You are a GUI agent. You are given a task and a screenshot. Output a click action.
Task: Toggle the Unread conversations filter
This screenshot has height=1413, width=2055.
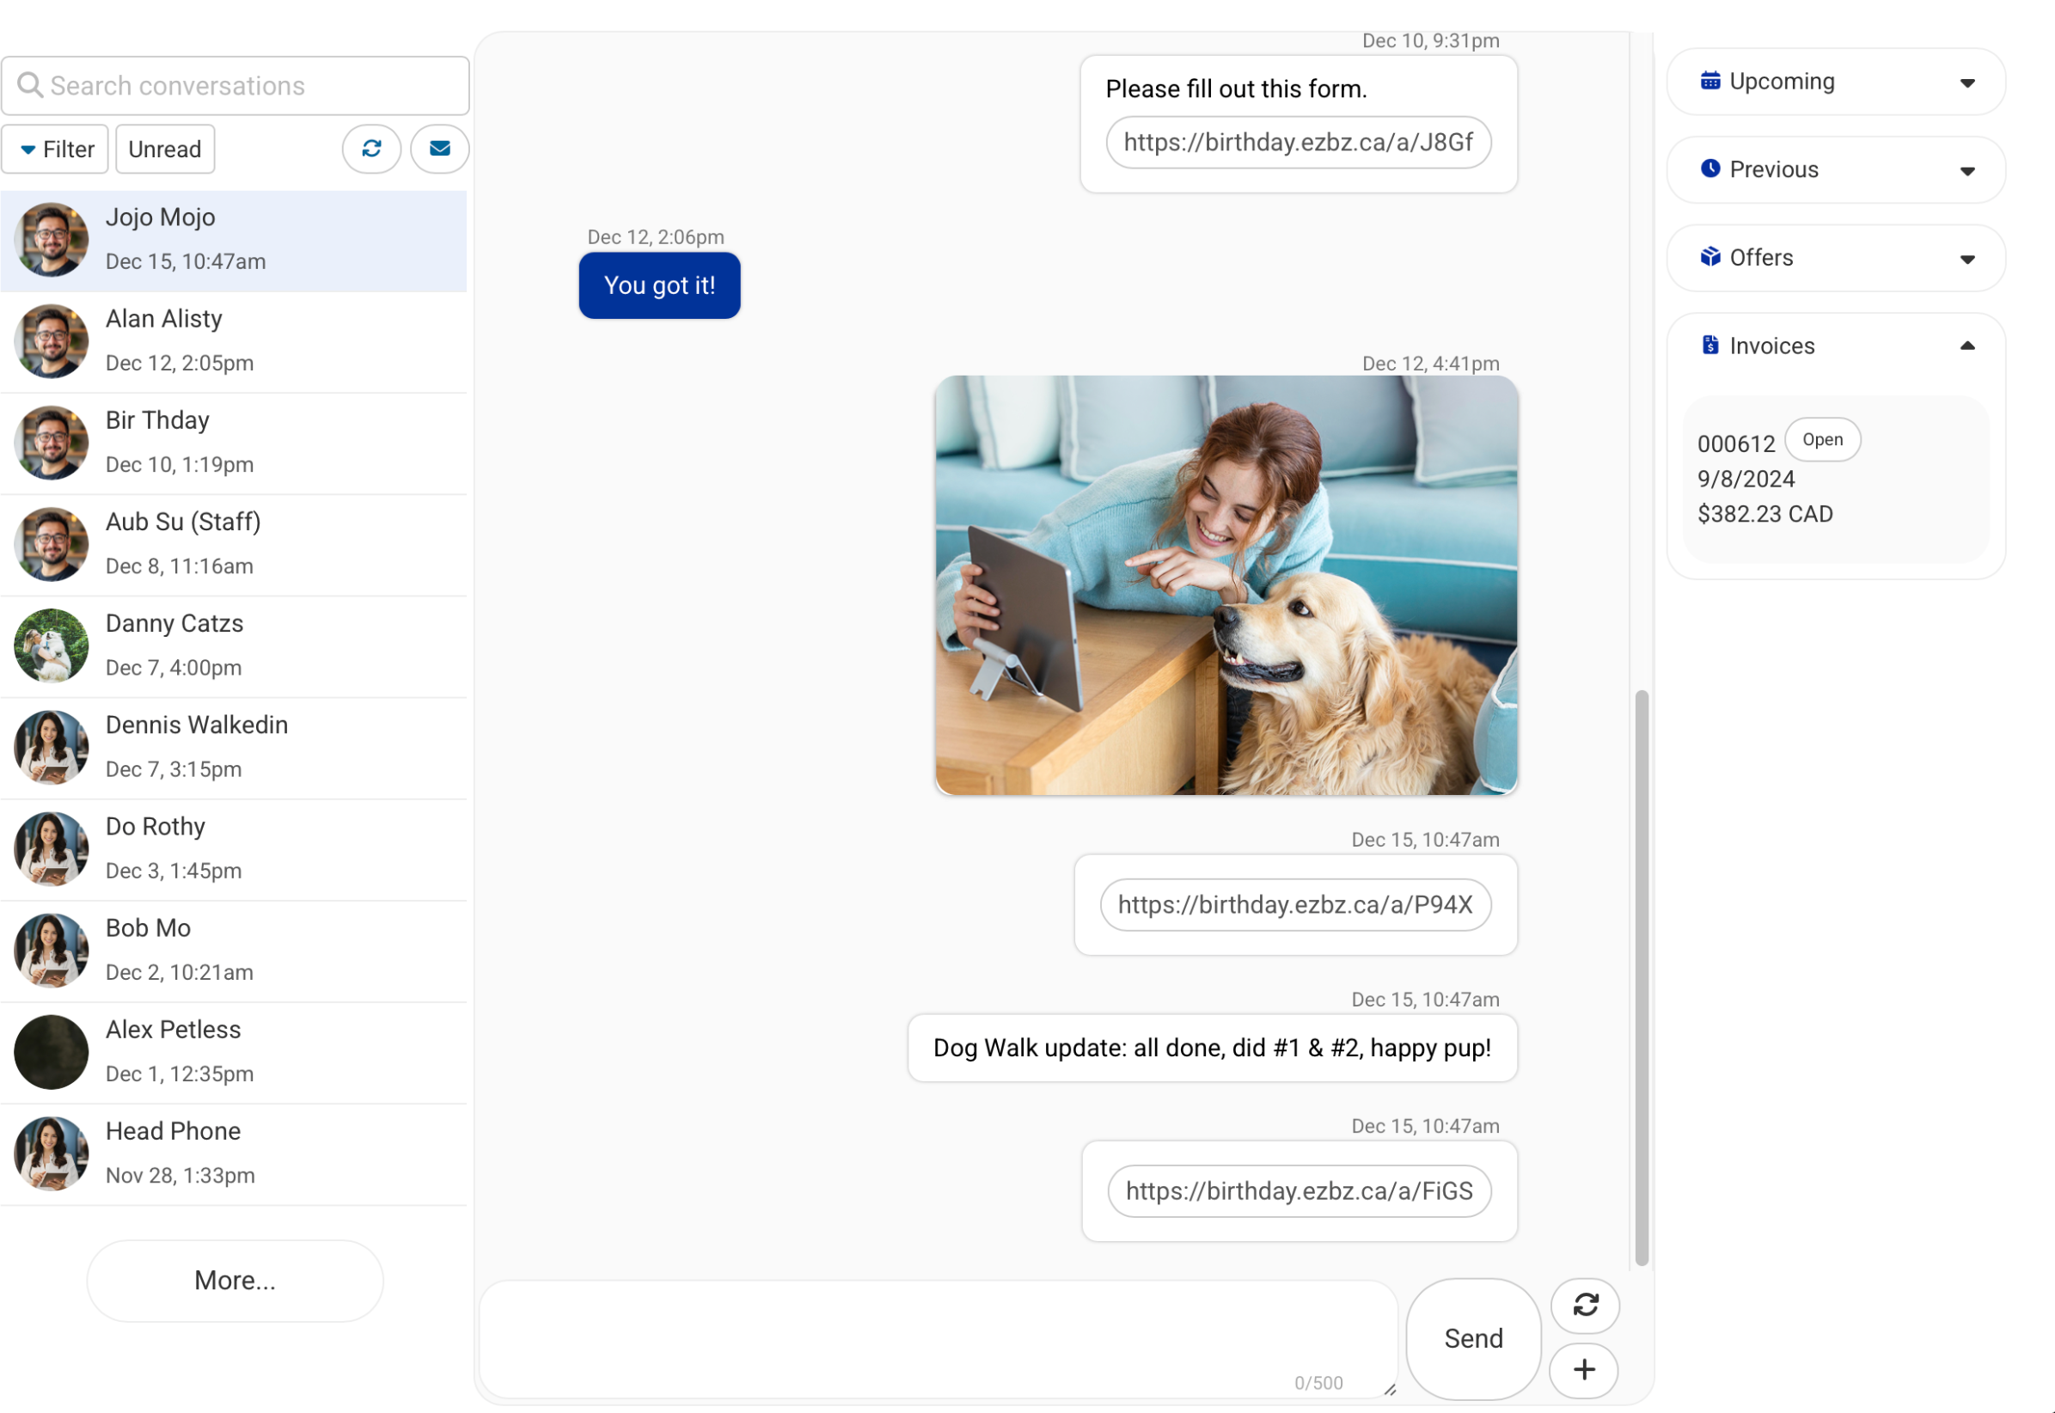[165, 149]
